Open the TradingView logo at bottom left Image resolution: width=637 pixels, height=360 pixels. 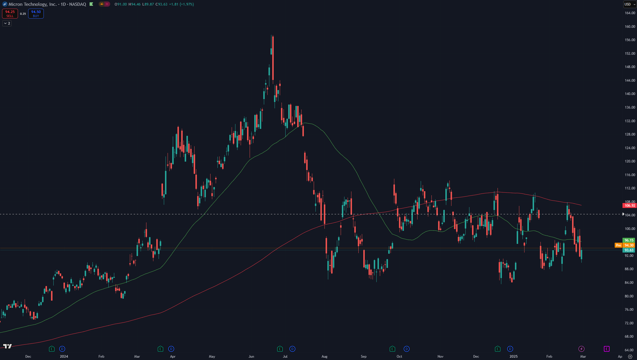click(7, 346)
